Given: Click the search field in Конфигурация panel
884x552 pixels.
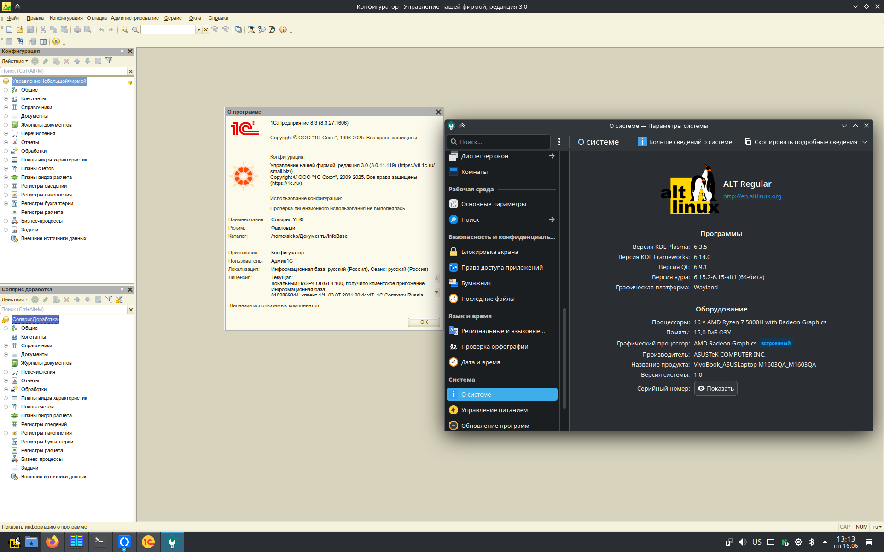Looking at the screenshot, I should click(x=64, y=71).
